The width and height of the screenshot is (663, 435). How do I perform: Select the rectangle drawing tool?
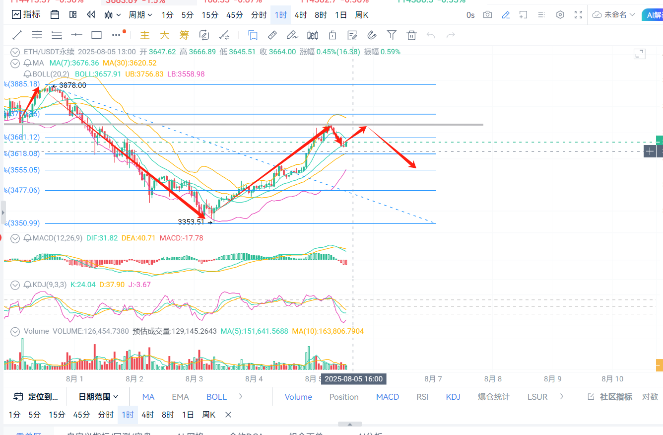click(96, 35)
